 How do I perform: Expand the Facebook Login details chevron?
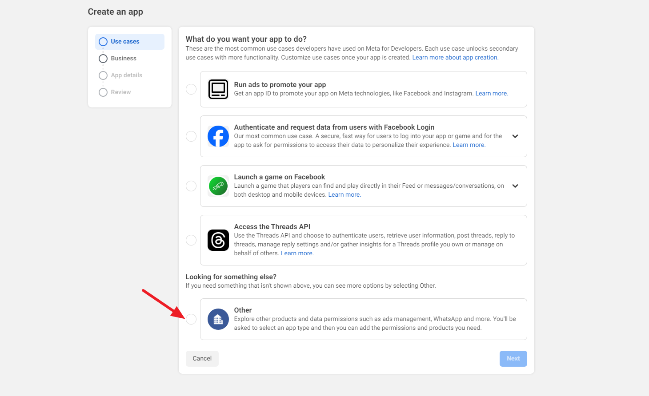(x=515, y=136)
